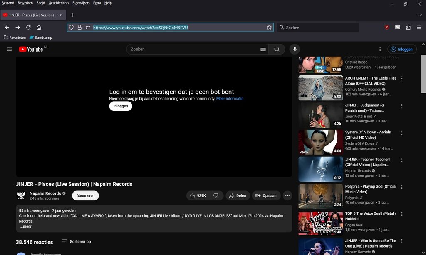The image size is (426, 255).
Task: Open TOP 5 The Voice Death Metal title
Action: pos(371,216)
